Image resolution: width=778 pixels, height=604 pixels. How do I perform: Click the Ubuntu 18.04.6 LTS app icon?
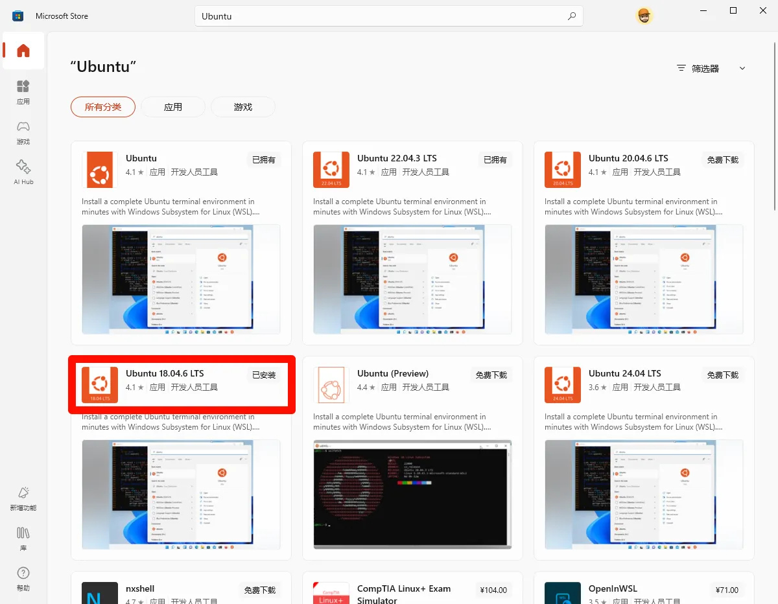[x=100, y=385]
